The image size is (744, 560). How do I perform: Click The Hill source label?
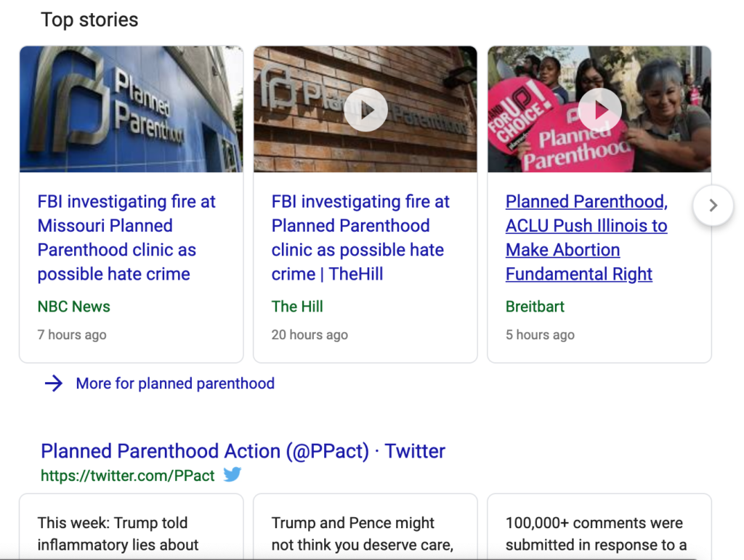click(x=297, y=307)
